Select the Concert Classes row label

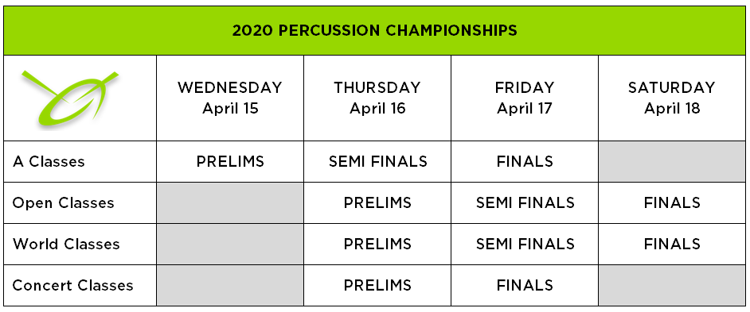click(72, 285)
